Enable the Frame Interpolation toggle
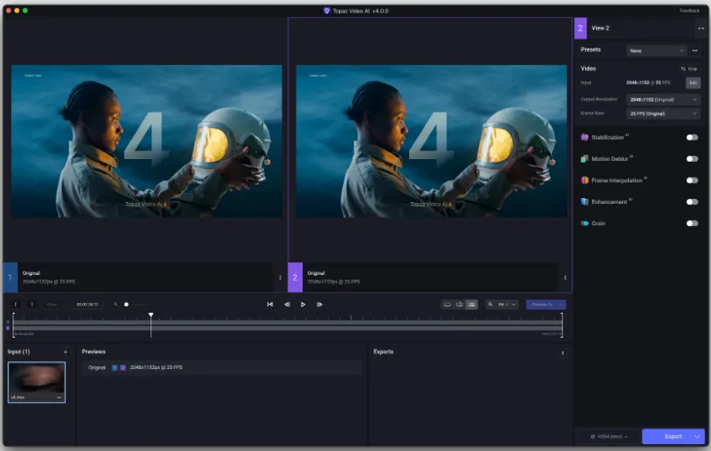 pyautogui.click(x=692, y=180)
